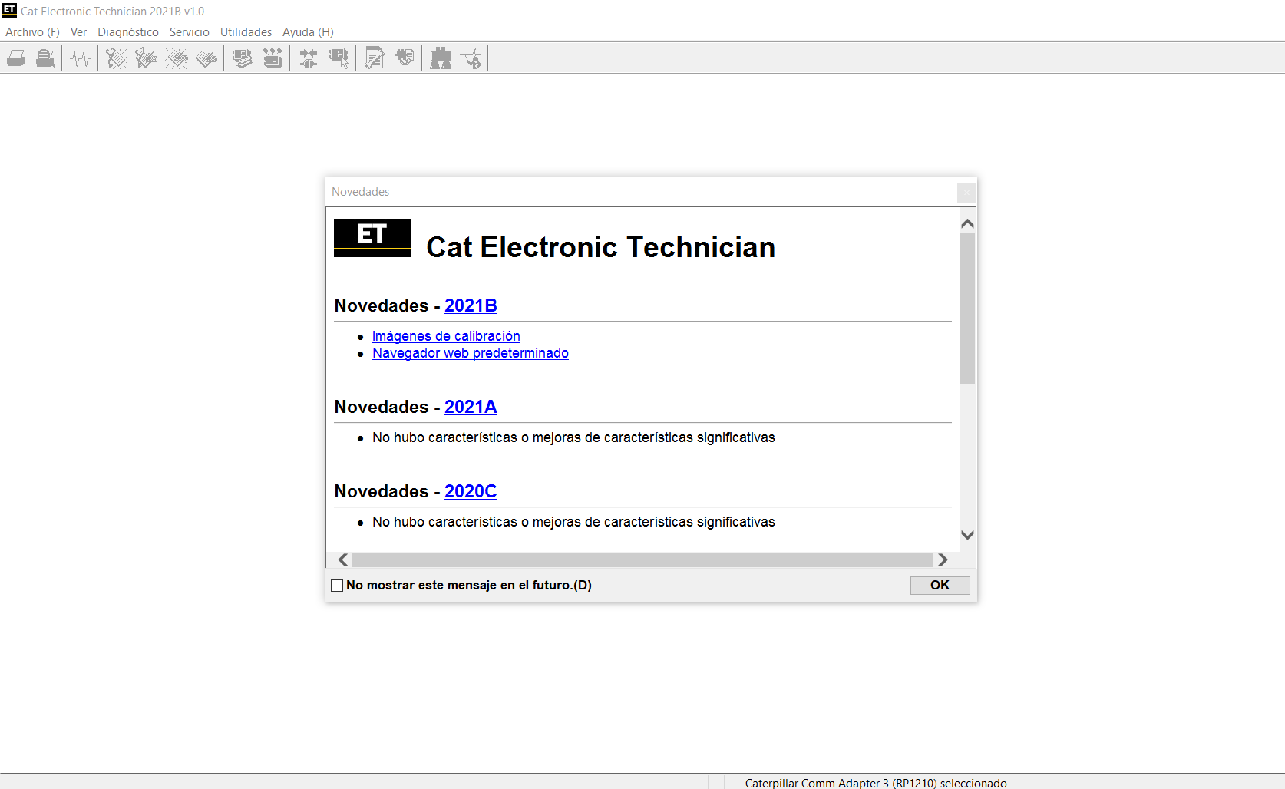Click the 'No hubo características' text under 2021A

[x=573, y=437]
